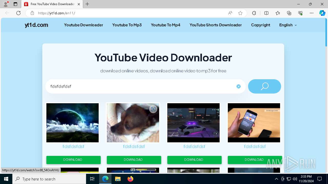Clear the search field text
The image size is (328, 184).
(x=239, y=86)
